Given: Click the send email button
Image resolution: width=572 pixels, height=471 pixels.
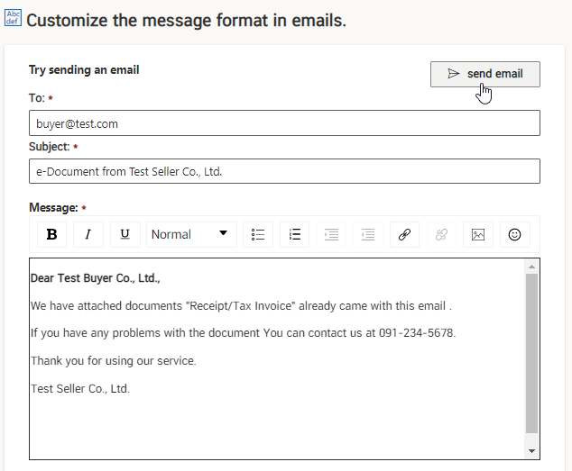Looking at the screenshot, I should coord(484,74).
